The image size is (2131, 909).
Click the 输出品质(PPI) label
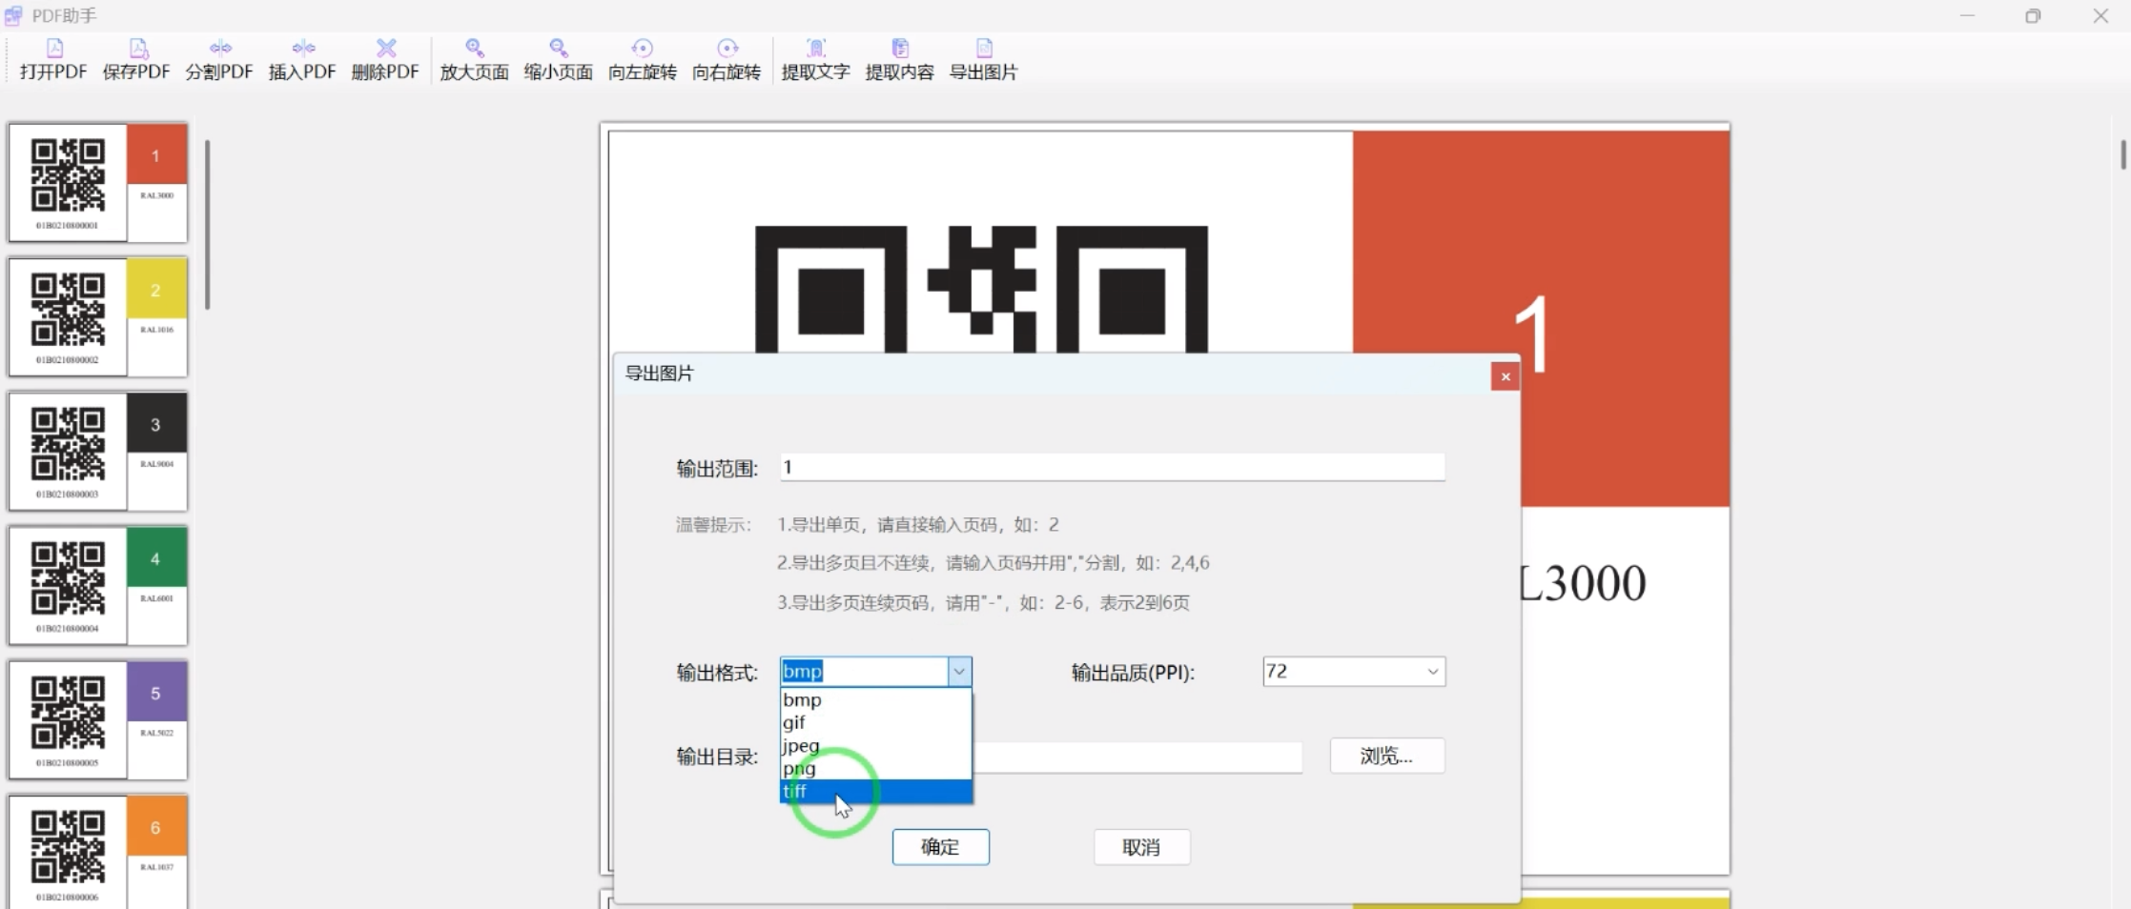1133,673
